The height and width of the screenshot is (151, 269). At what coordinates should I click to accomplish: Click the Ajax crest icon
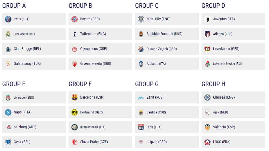point(207,112)
